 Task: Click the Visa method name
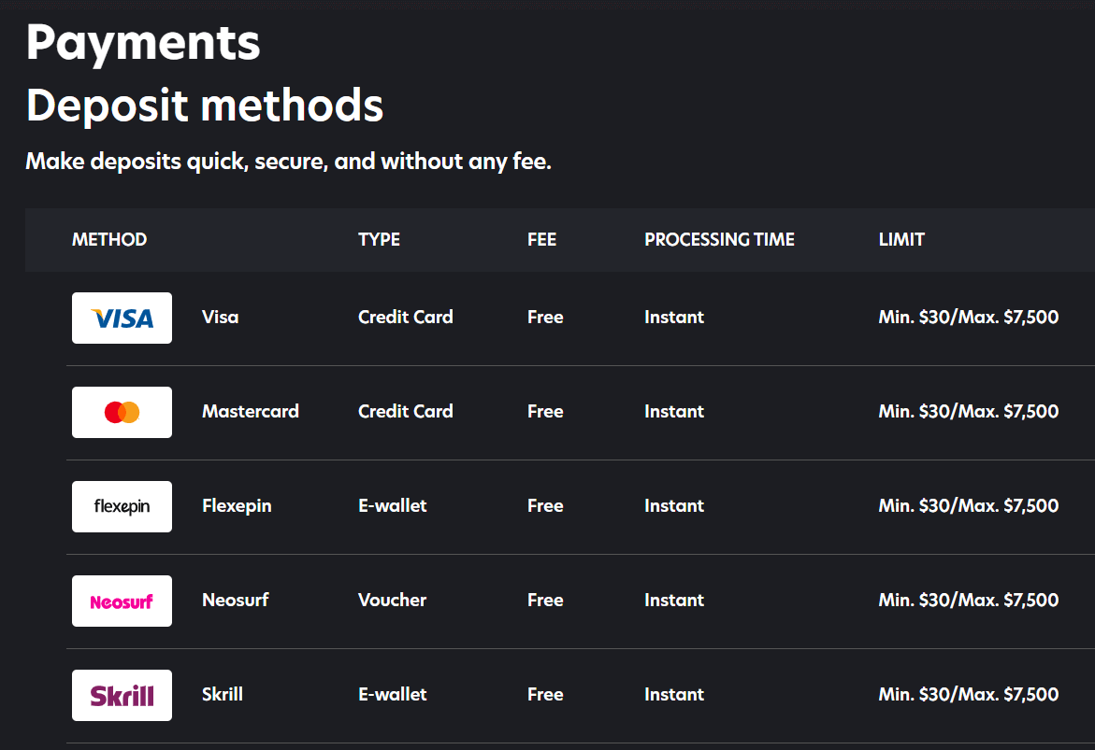tap(220, 317)
